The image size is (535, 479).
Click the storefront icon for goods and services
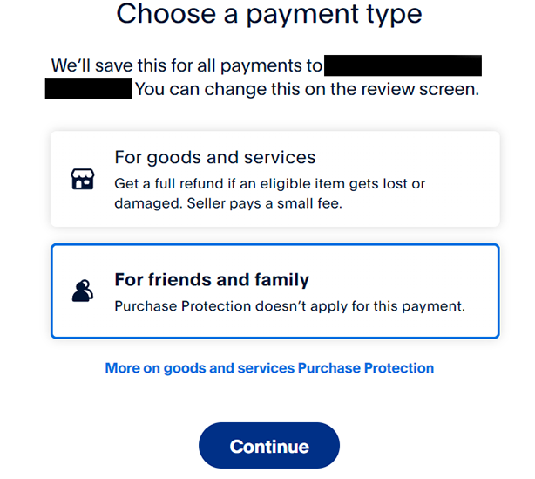83,179
